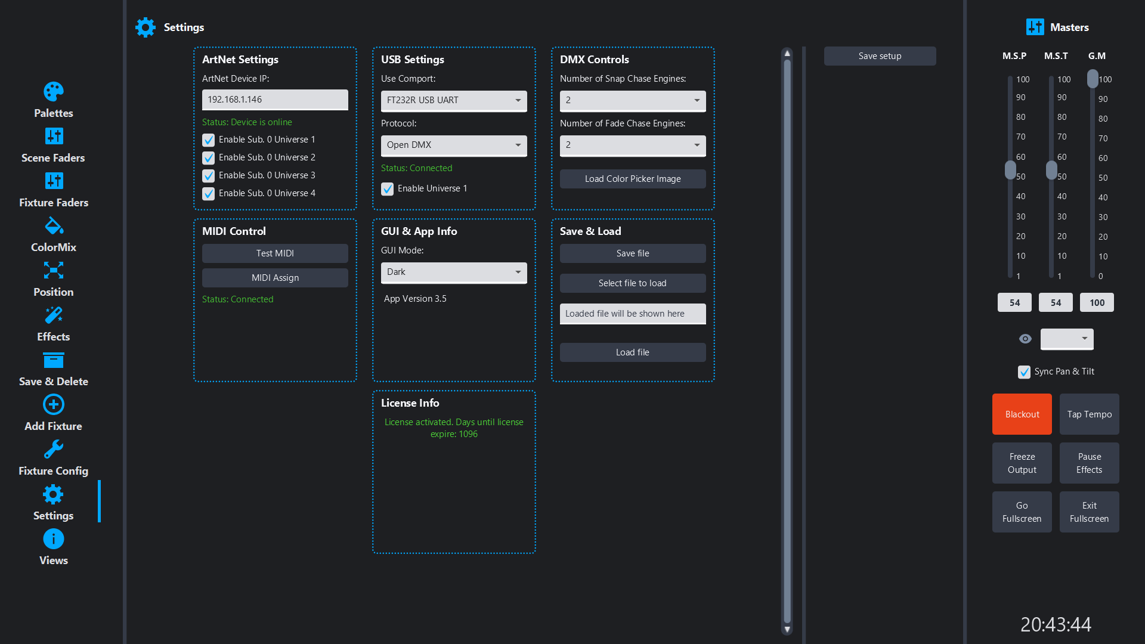Toggle the eye visibility icon near Masters
The image size is (1145, 644).
click(1025, 339)
